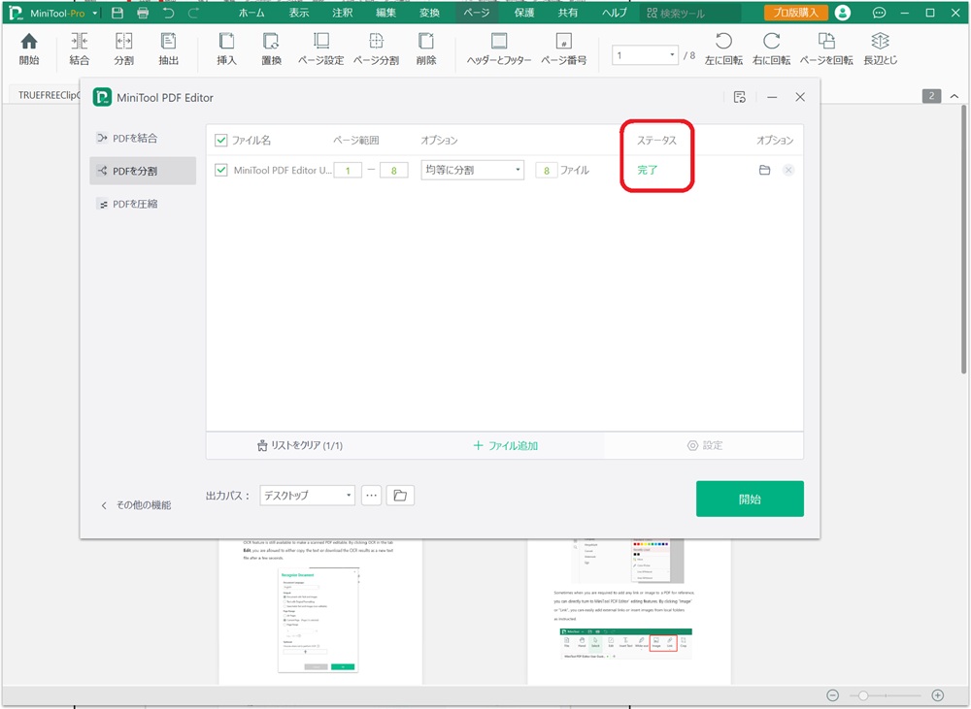Click the zoom slider handle
Image resolution: width=971 pixels, height=709 pixels.
tap(862, 695)
